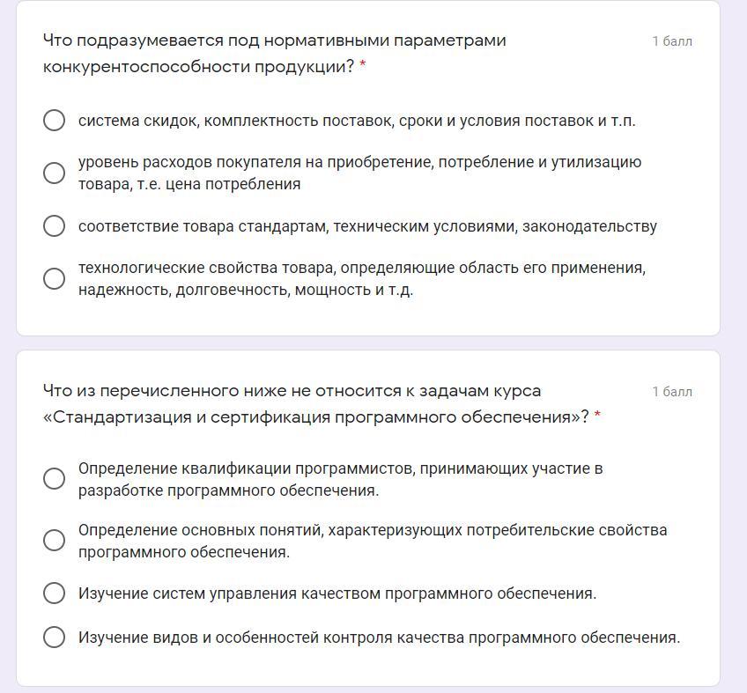Click answer text 'техническим условиями, законодательству'
This screenshot has height=693, width=747.
(495, 226)
